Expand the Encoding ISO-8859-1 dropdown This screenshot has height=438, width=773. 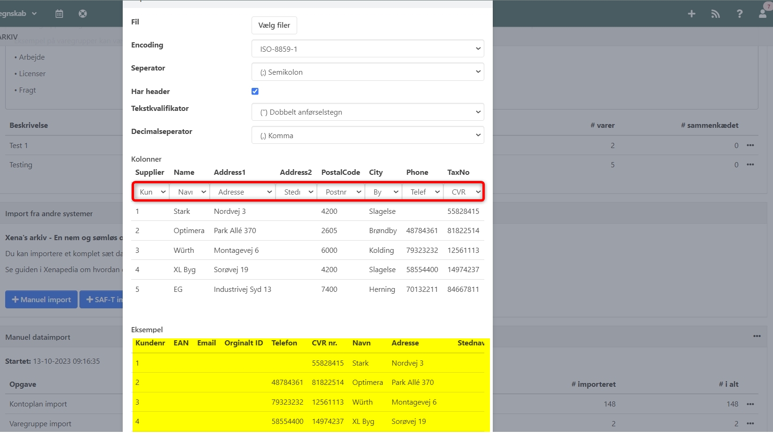point(368,49)
